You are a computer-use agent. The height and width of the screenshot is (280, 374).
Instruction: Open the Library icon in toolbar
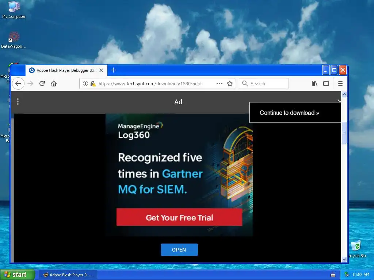(x=314, y=83)
